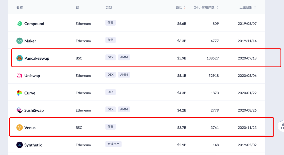The width and height of the screenshot is (284, 155).
Task: Click the Uniswap unicorn icon
Action: pos(20,76)
